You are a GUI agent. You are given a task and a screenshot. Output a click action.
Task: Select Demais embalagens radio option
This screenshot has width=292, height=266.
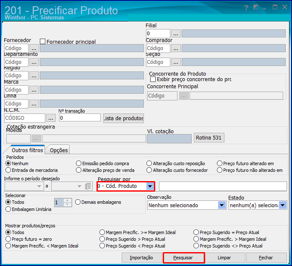tap(78, 202)
